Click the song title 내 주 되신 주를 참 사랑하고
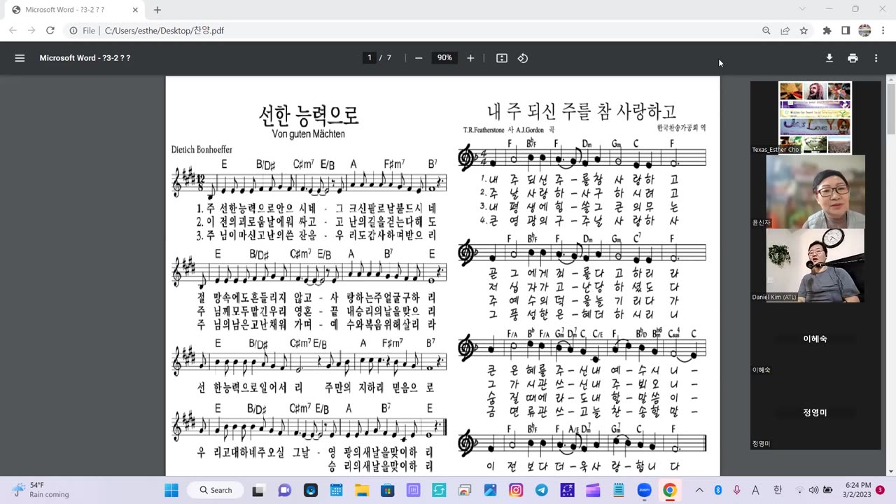 coord(582,111)
